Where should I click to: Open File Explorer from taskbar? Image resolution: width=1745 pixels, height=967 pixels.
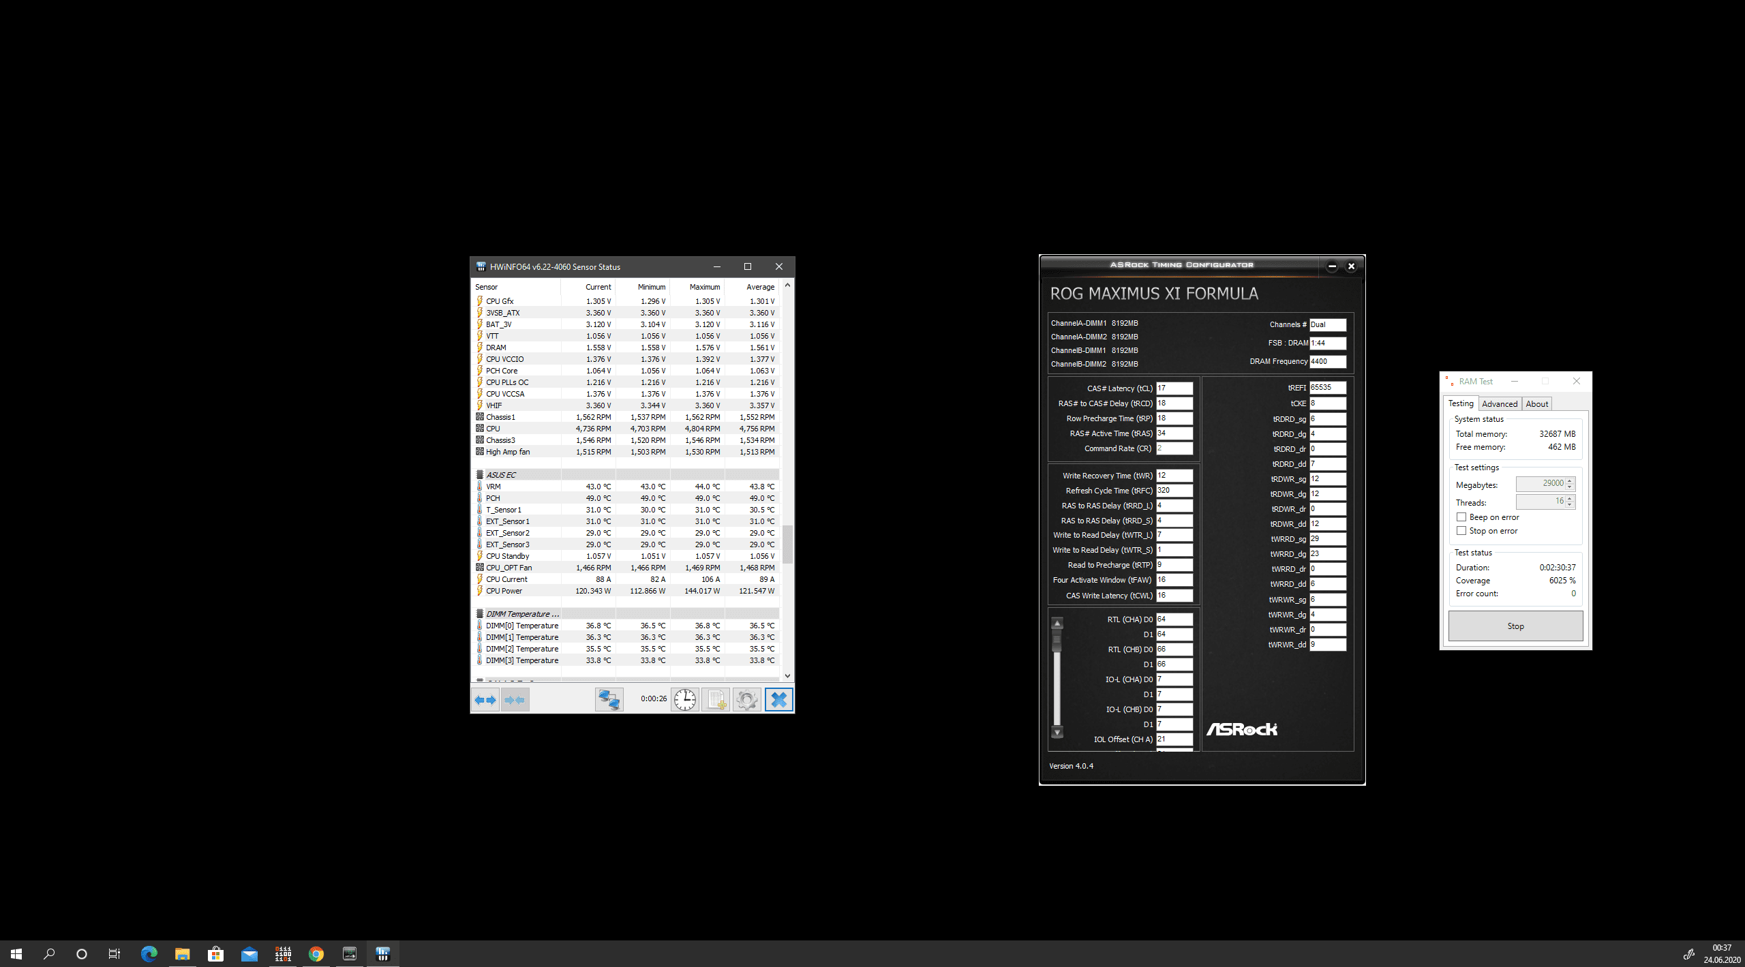click(x=182, y=954)
